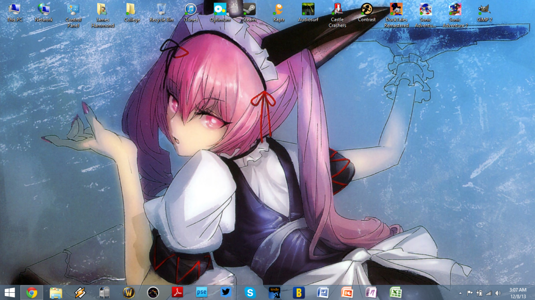Open the Windows Start button
The image size is (535, 300).
coord(9,293)
